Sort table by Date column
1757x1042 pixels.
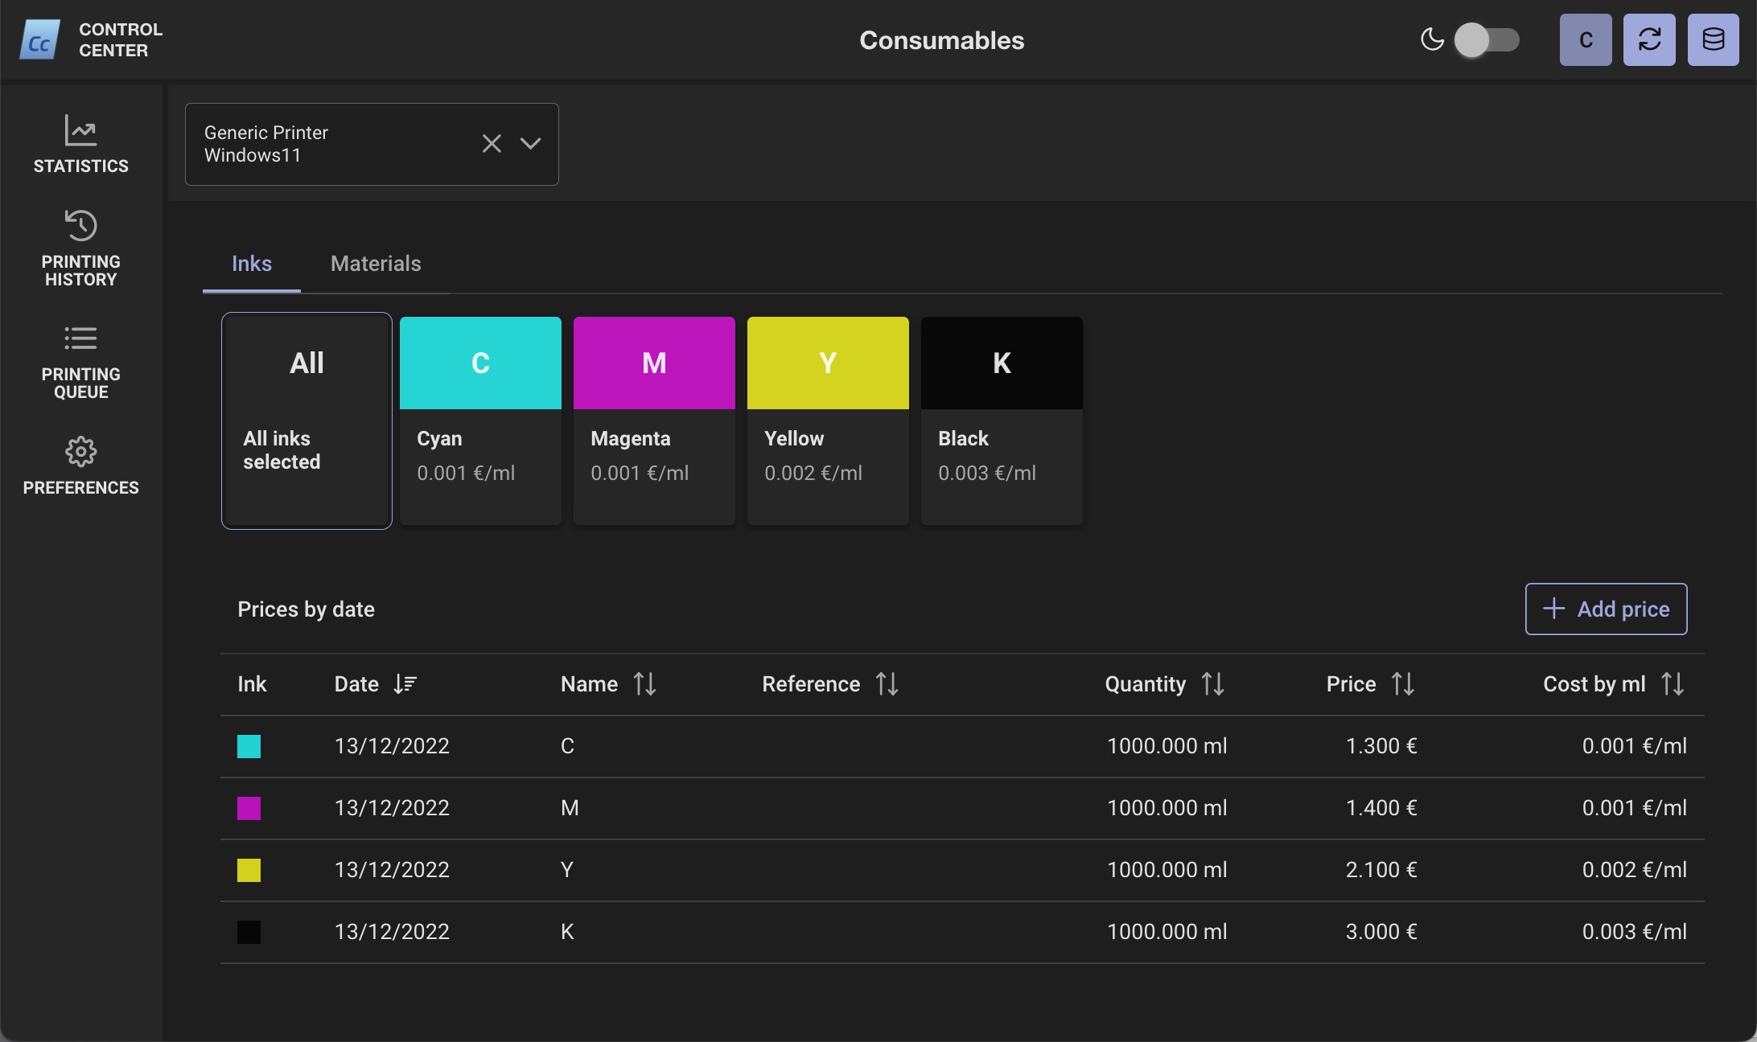point(405,684)
